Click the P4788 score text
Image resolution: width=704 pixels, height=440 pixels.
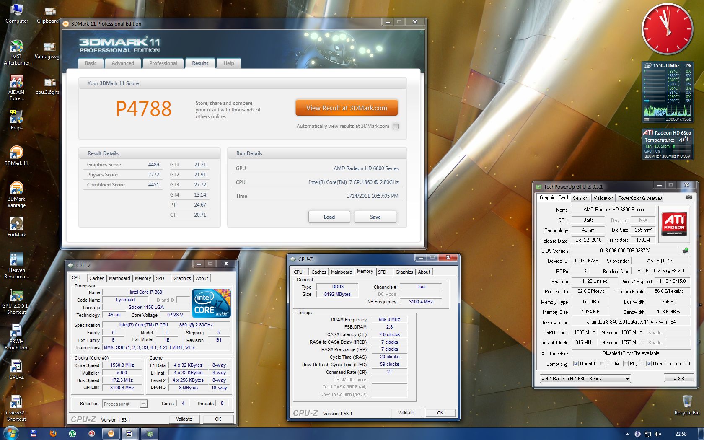(144, 109)
